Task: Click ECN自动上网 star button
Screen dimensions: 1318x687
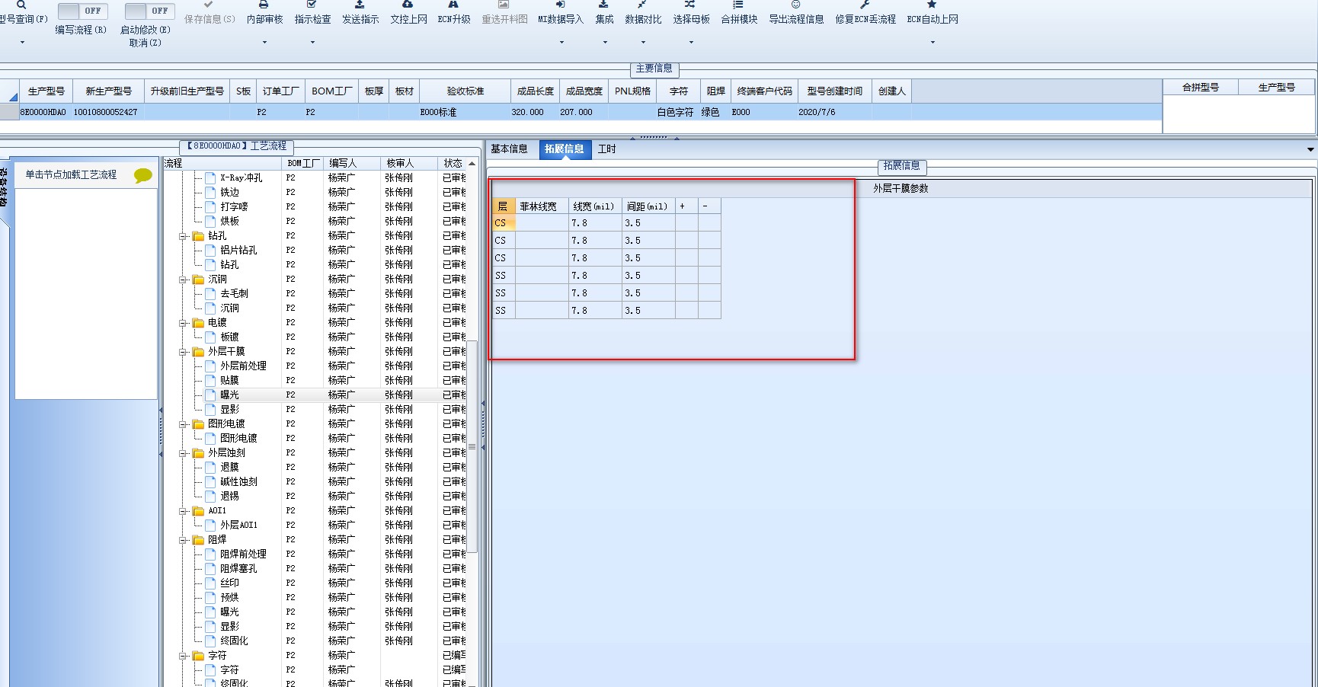Action: [x=933, y=12]
